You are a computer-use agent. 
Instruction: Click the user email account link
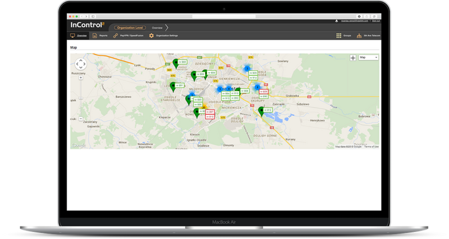click(x=355, y=21)
